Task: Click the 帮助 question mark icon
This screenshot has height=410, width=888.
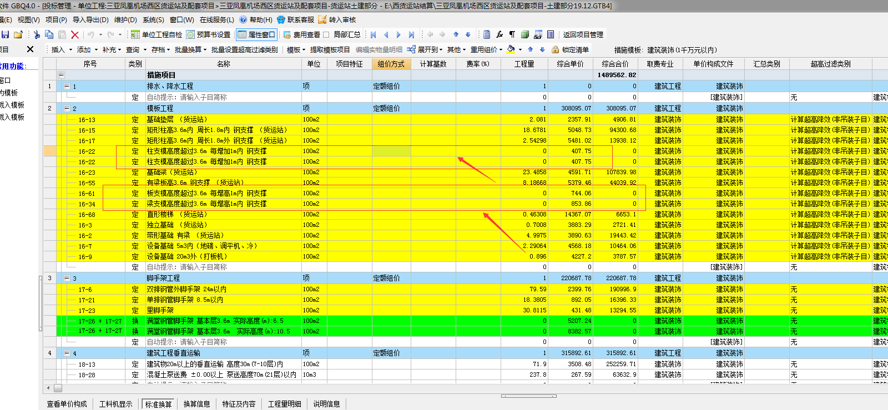Action: point(243,19)
